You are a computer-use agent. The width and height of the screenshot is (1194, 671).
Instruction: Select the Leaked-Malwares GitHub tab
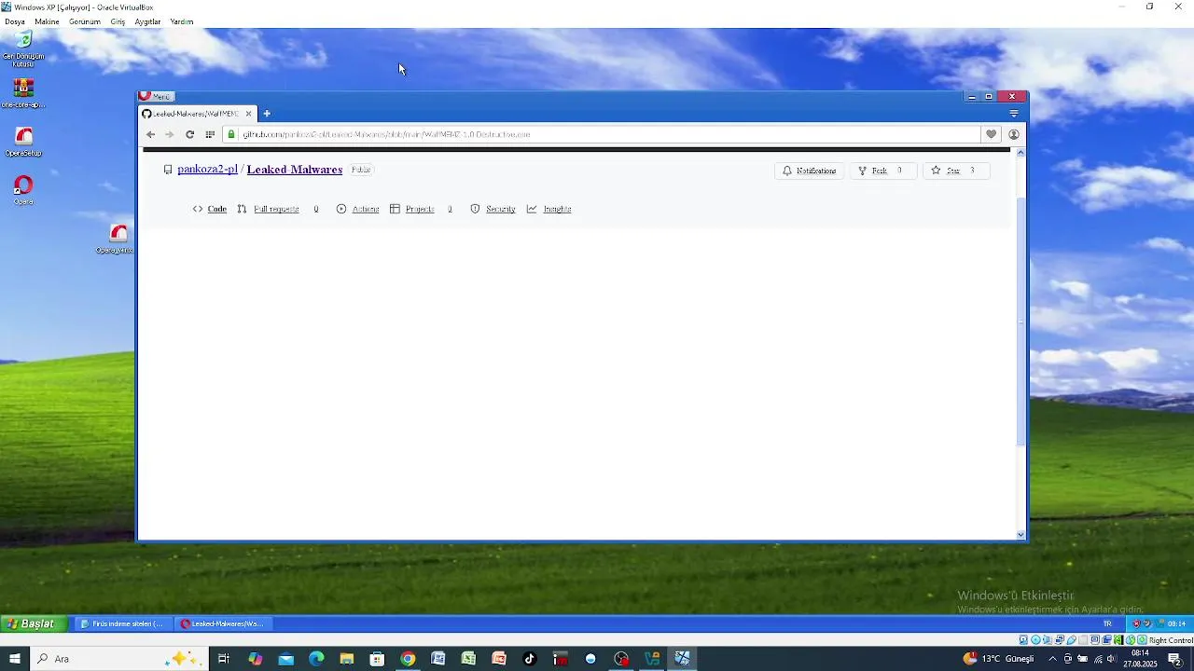(196, 114)
